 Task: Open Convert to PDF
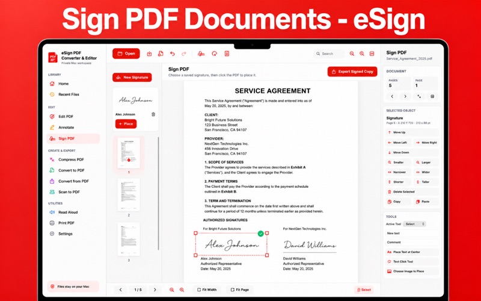pyautogui.click(x=73, y=170)
